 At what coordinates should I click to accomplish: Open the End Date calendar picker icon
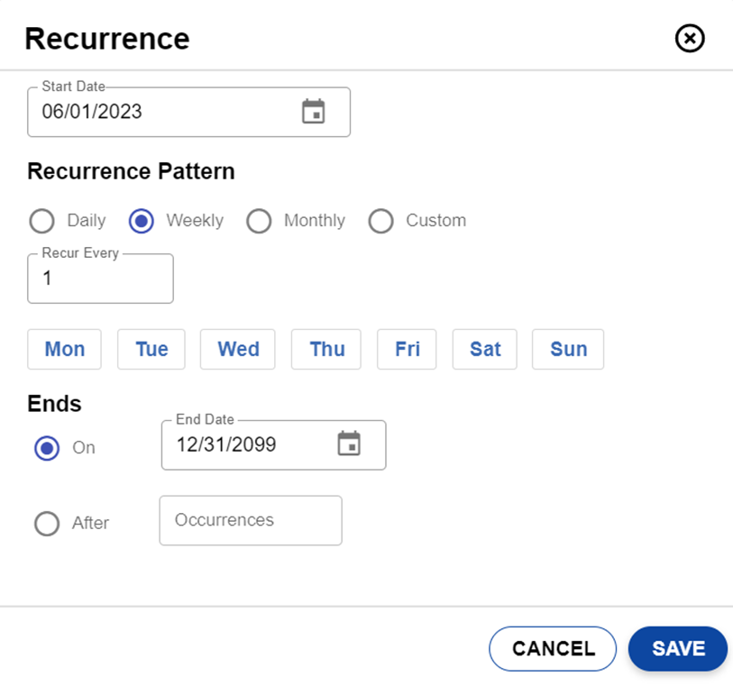click(x=349, y=444)
